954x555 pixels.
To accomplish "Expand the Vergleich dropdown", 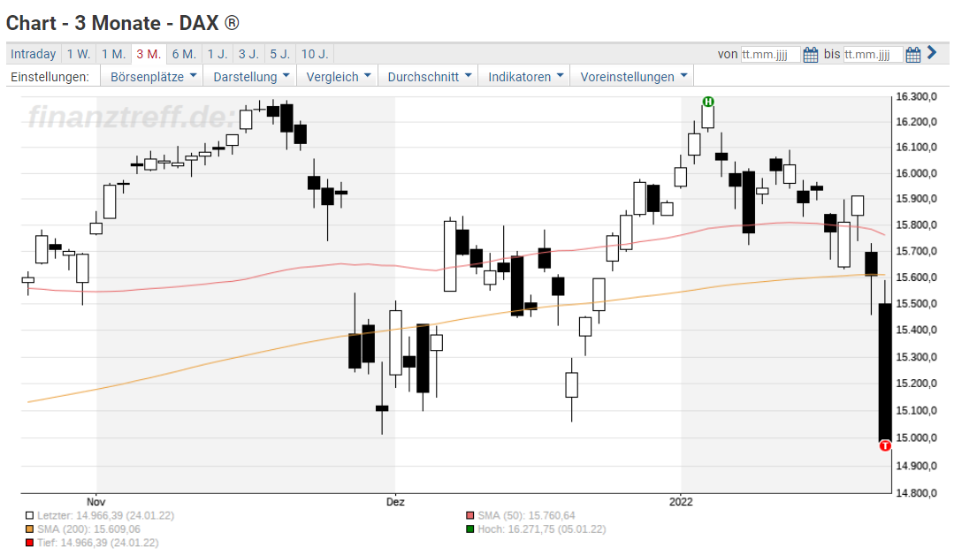I will tap(338, 77).
